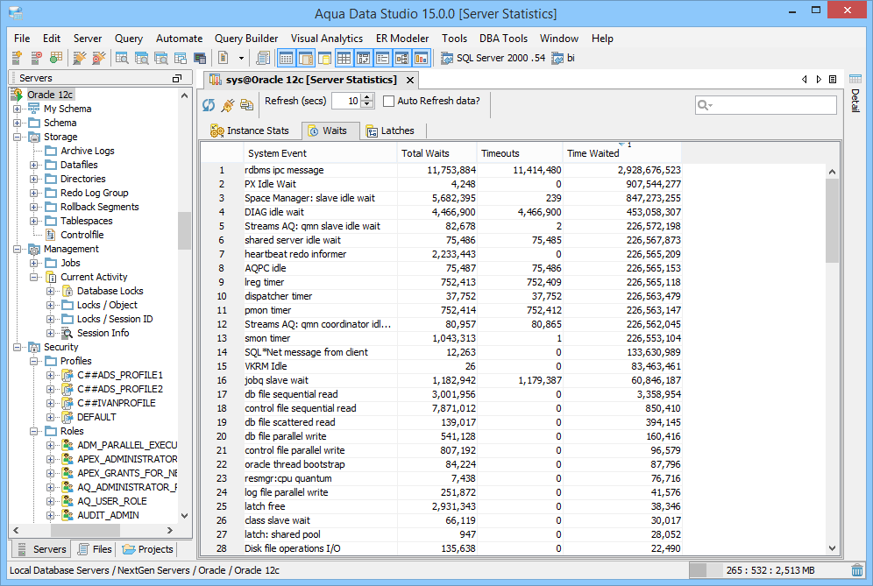Click the server tree horizontal scroll right arrow

pos(170,530)
